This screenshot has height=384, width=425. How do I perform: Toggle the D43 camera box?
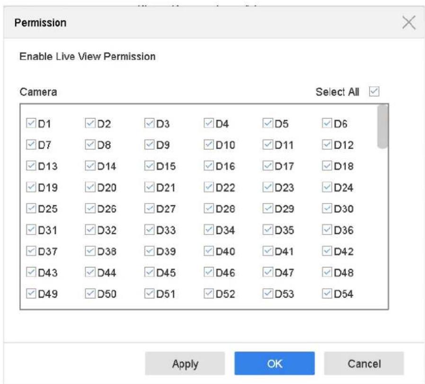[31, 272]
